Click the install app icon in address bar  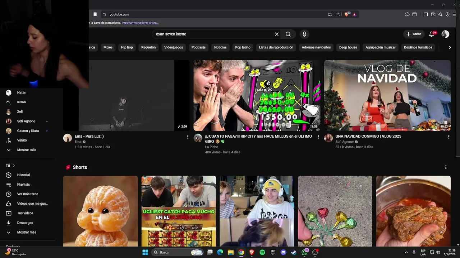(x=330, y=14)
